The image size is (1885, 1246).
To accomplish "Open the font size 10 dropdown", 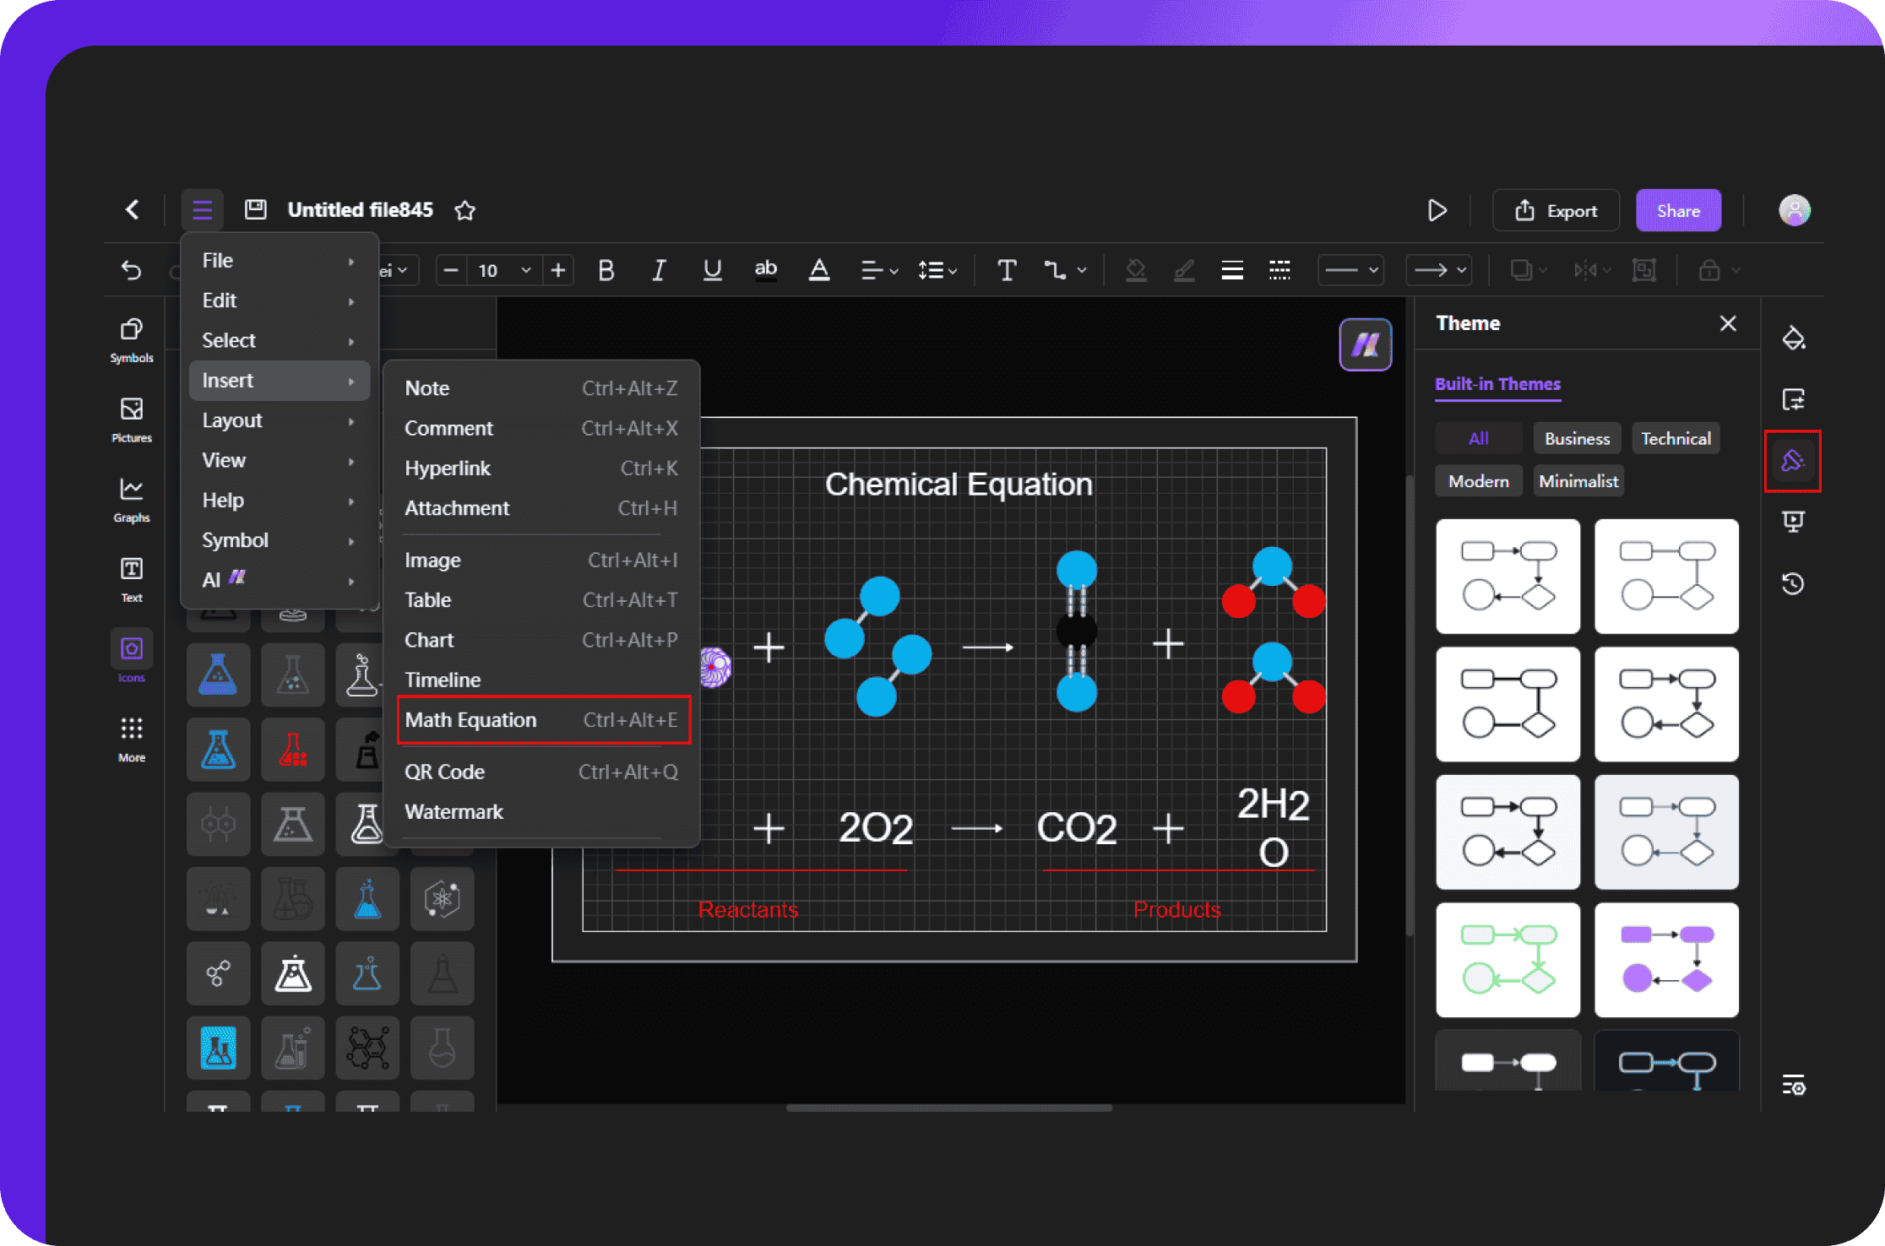I will point(504,270).
